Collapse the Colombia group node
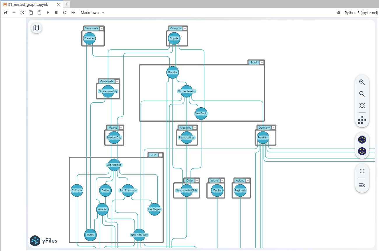 click(x=185, y=29)
